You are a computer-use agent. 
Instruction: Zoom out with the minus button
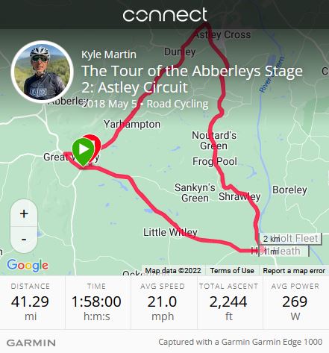(24, 240)
